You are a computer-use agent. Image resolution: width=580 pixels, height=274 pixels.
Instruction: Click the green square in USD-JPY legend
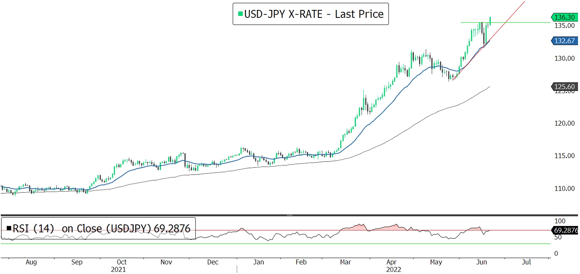tap(239, 14)
